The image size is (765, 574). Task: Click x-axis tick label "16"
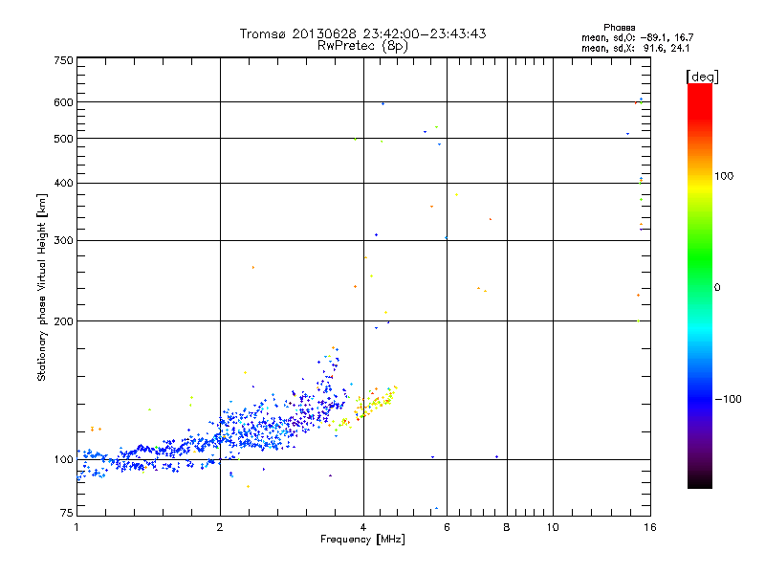(650, 527)
